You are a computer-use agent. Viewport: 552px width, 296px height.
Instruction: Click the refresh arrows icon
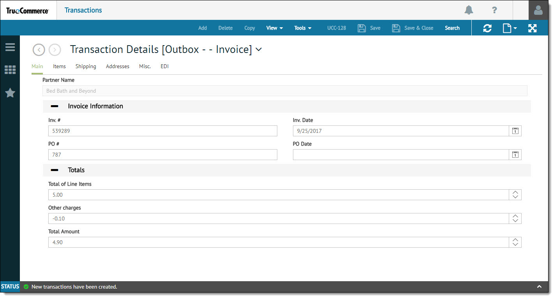[x=487, y=28]
